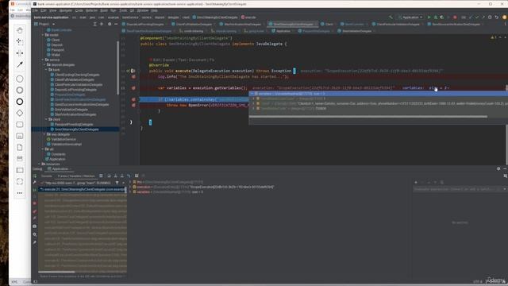The image size is (508, 286).
Task: Open the Refactor menu
Action: pos(91,10)
